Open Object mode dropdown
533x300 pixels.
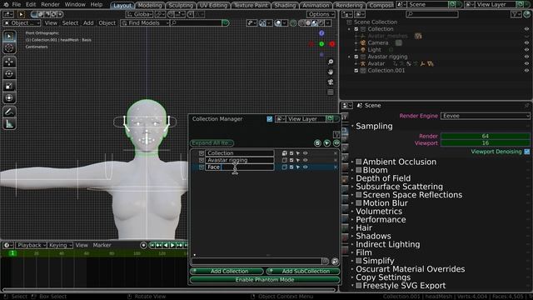(x=22, y=22)
